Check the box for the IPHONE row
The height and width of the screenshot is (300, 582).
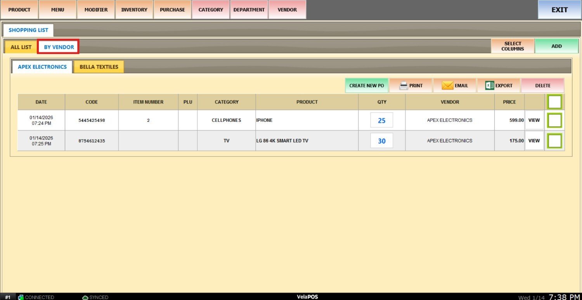554,120
